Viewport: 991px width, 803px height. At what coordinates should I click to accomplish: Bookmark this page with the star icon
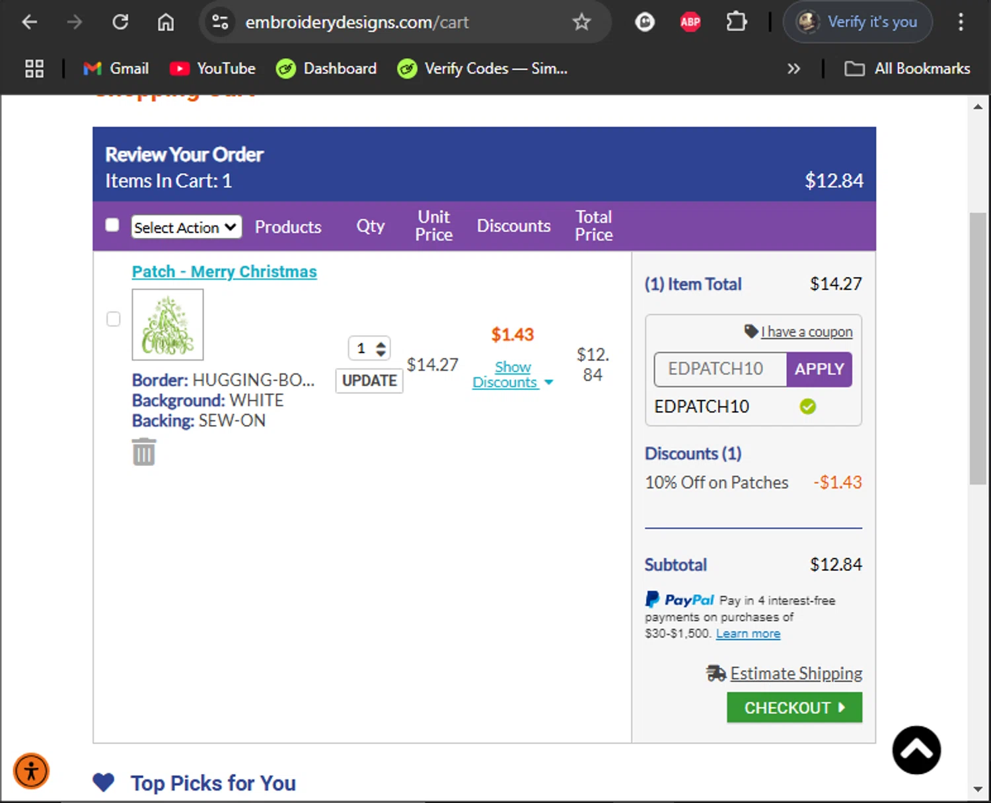(x=581, y=22)
